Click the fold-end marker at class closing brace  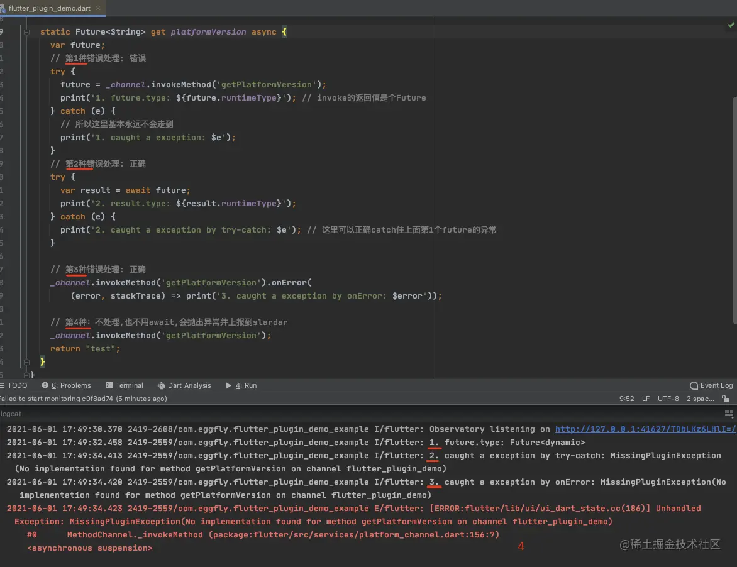27,375
